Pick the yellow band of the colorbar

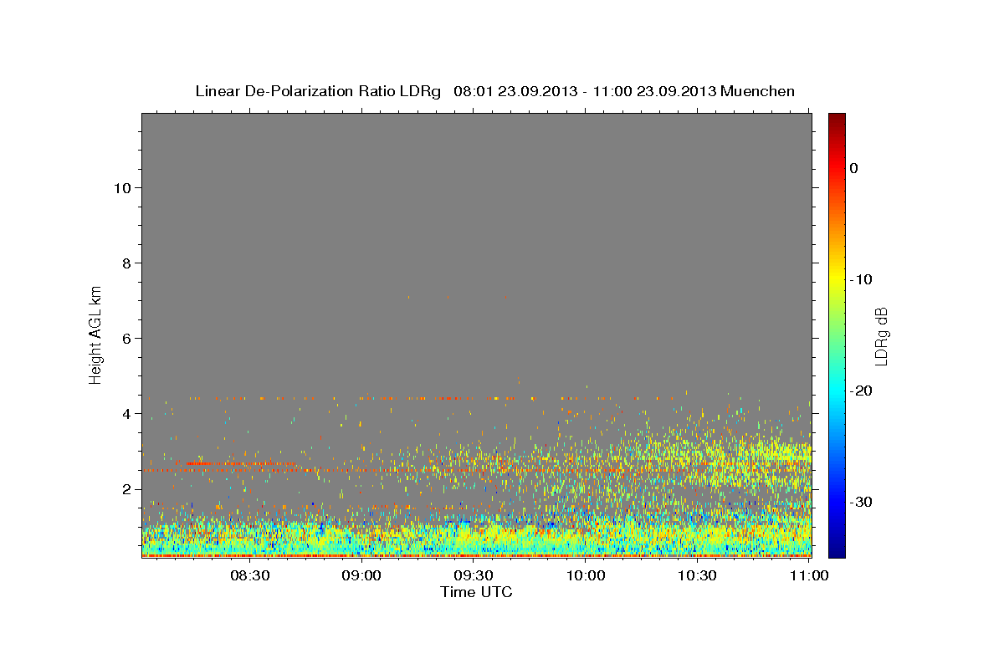click(x=837, y=279)
